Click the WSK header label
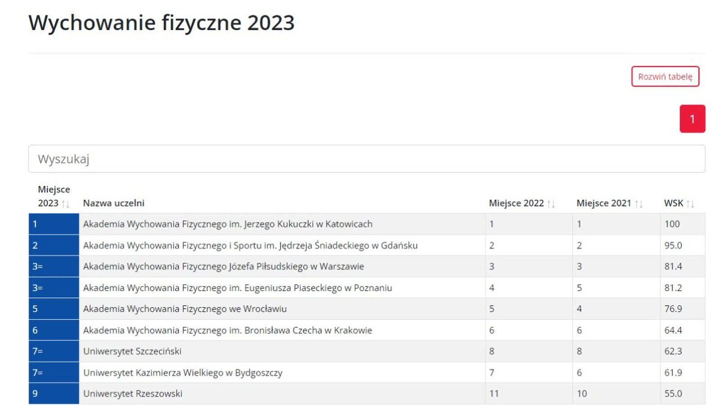Viewport: 720px width, 405px height. point(674,203)
